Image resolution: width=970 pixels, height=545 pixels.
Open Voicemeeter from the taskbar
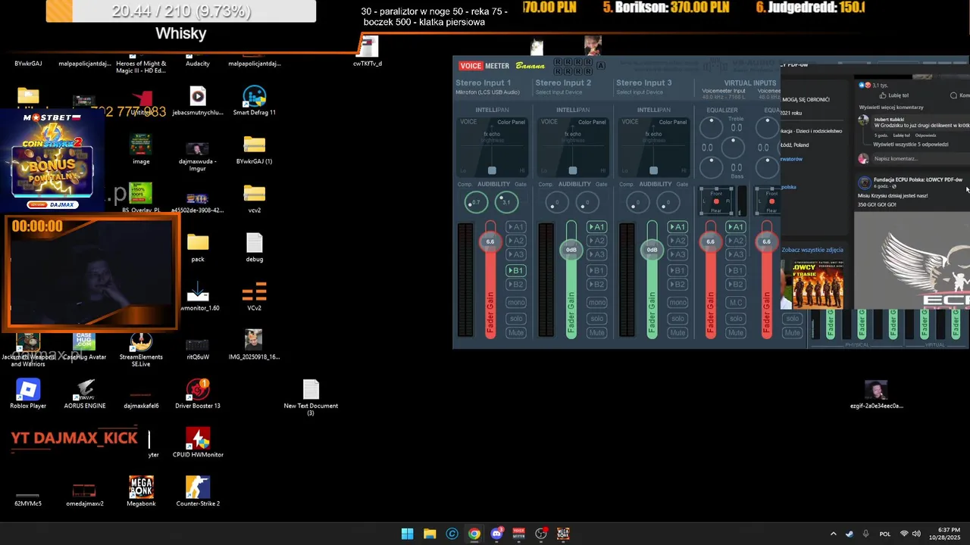click(x=519, y=534)
